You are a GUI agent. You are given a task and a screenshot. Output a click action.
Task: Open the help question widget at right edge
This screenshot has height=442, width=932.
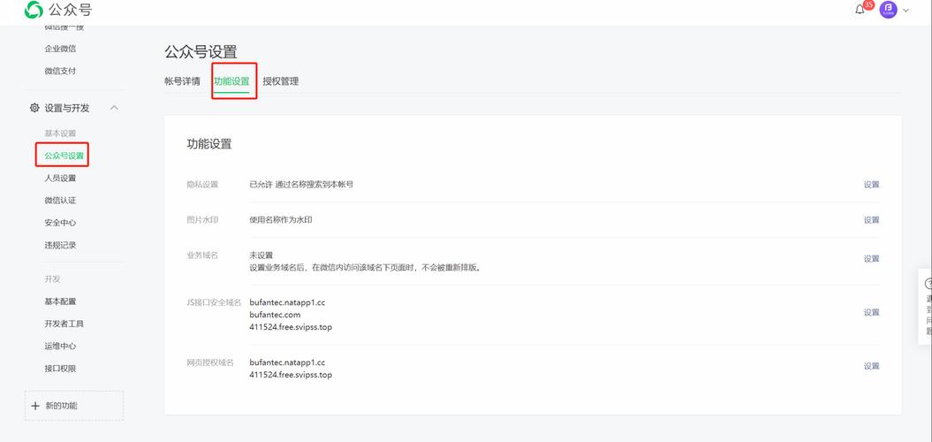coord(926,307)
